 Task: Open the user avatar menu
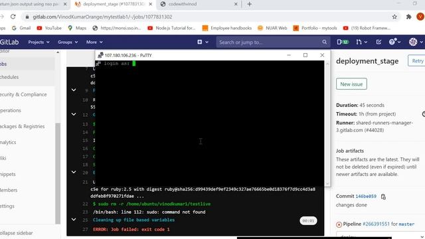click(416, 42)
